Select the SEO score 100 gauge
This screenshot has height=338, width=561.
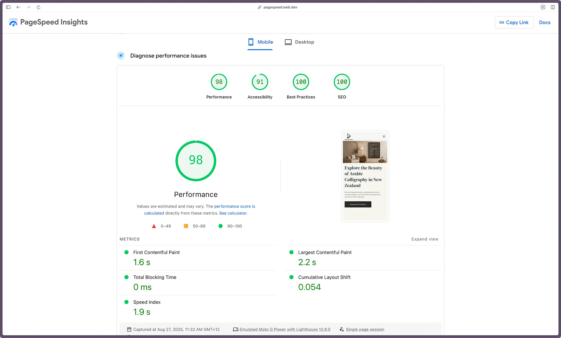point(342,82)
